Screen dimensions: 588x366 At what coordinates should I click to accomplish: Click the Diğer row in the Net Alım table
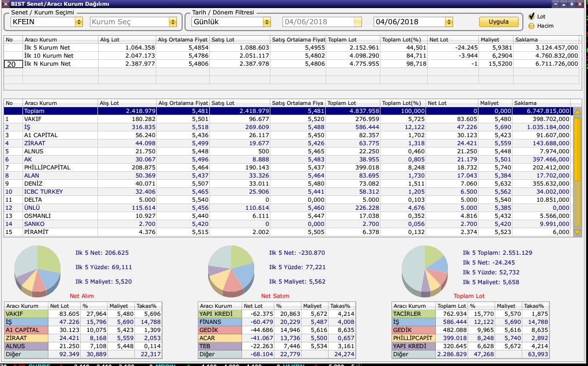83,354
